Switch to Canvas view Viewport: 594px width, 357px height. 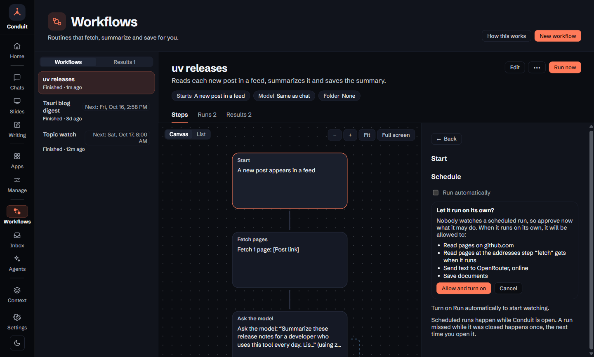coord(179,134)
